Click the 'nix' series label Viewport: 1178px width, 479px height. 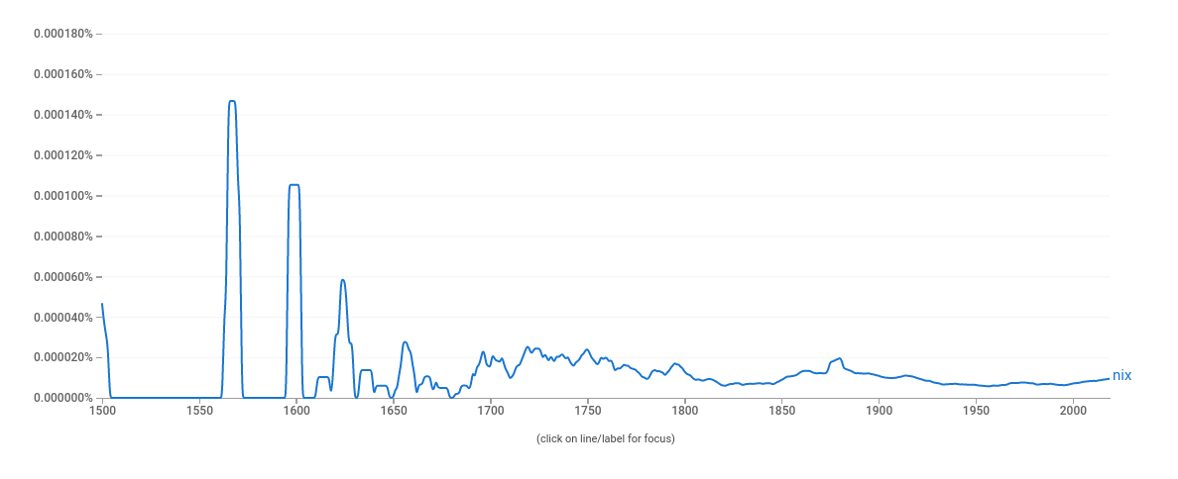pyautogui.click(x=1121, y=376)
